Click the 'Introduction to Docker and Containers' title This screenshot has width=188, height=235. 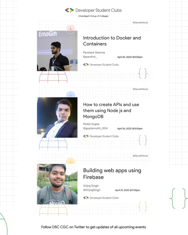click(112, 41)
